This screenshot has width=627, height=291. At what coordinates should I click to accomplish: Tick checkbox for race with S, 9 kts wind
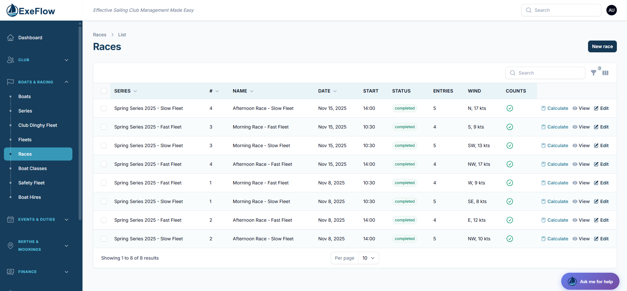pos(104,127)
